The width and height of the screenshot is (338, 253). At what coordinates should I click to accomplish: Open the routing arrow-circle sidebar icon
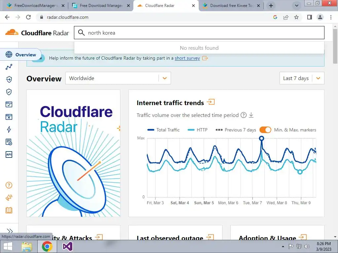click(9, 79)
